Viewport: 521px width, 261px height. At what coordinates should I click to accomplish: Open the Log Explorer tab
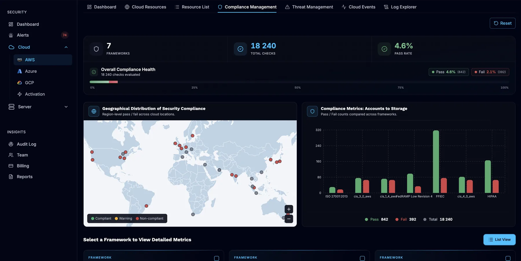pos(400,7)
